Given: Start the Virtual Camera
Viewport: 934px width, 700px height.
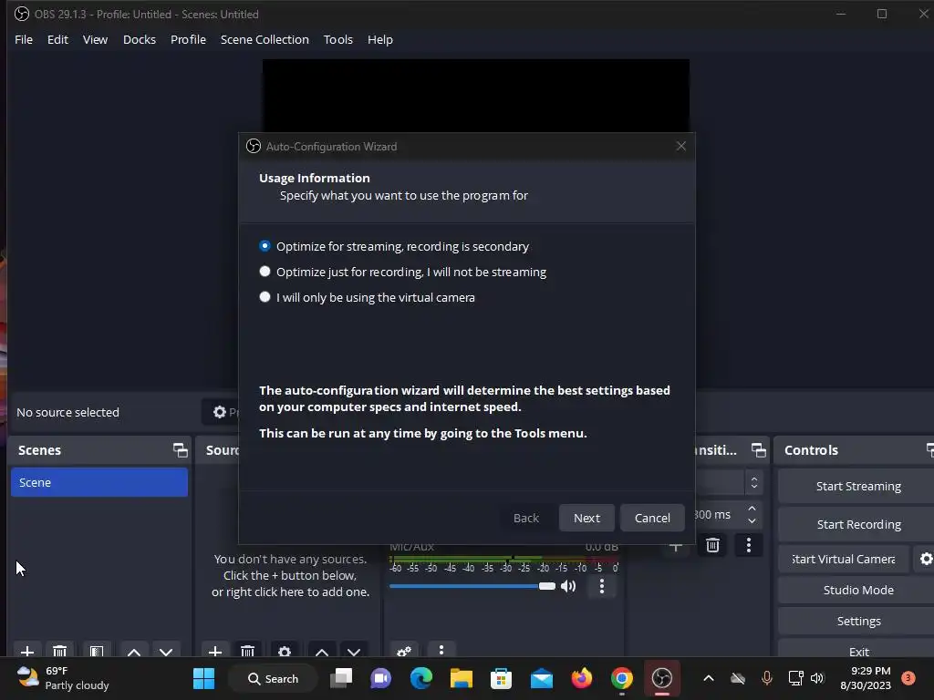Looking at the screenshot, I should [x=844, y=559].
